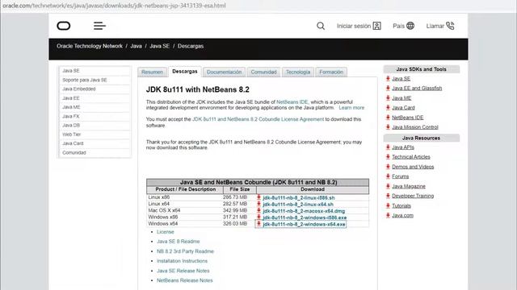
Task: Open NB 8.2 3rd Party Readme link
Action: (x=185, y=251)
